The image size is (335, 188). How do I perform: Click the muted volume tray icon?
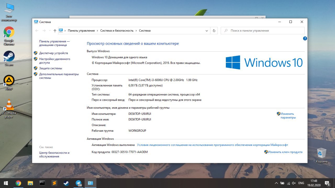click(x=294, y=183)
